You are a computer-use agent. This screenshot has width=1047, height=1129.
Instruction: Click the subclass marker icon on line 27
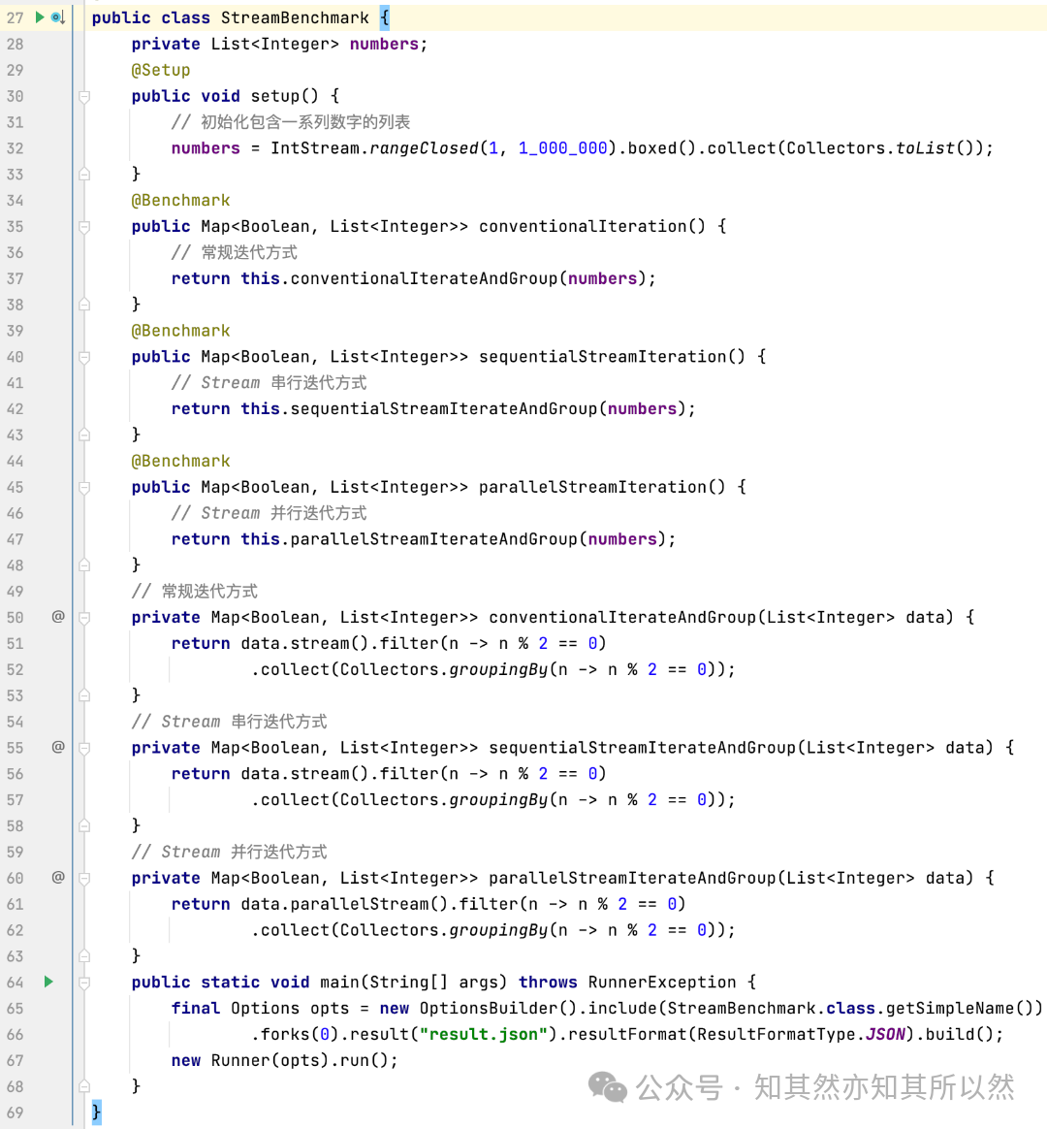[58, 17]
